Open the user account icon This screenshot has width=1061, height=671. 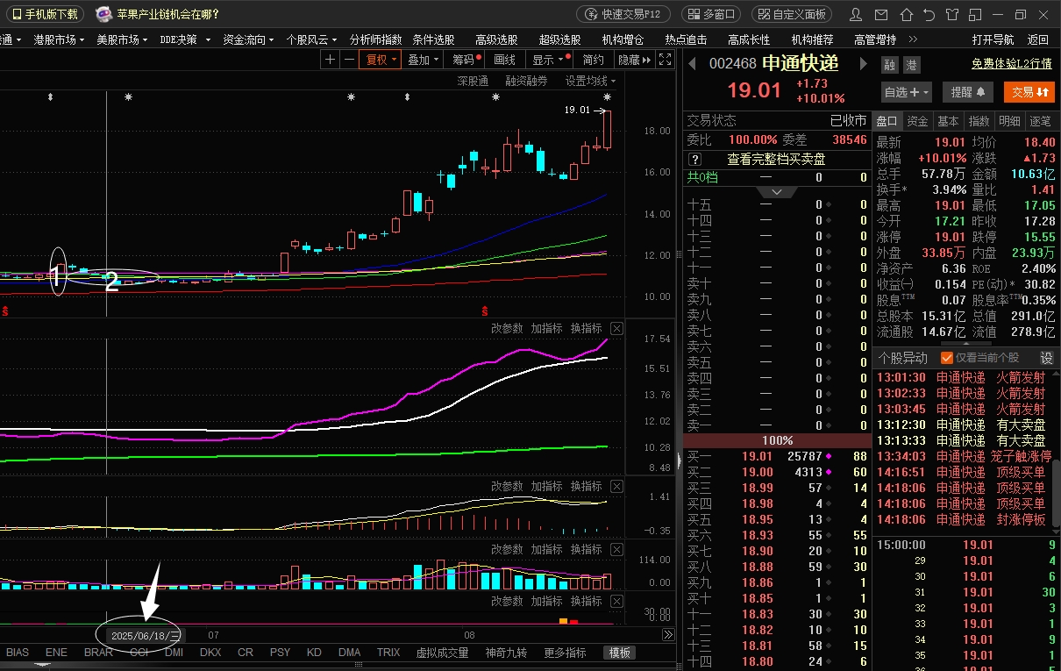[857, 14]
